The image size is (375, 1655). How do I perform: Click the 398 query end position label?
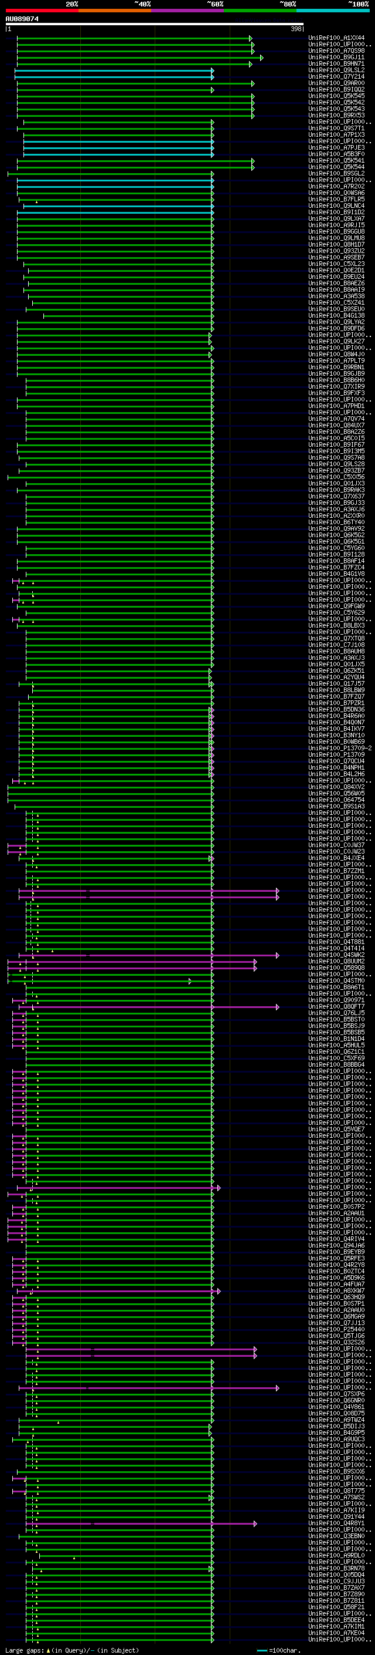pos(296,29)
